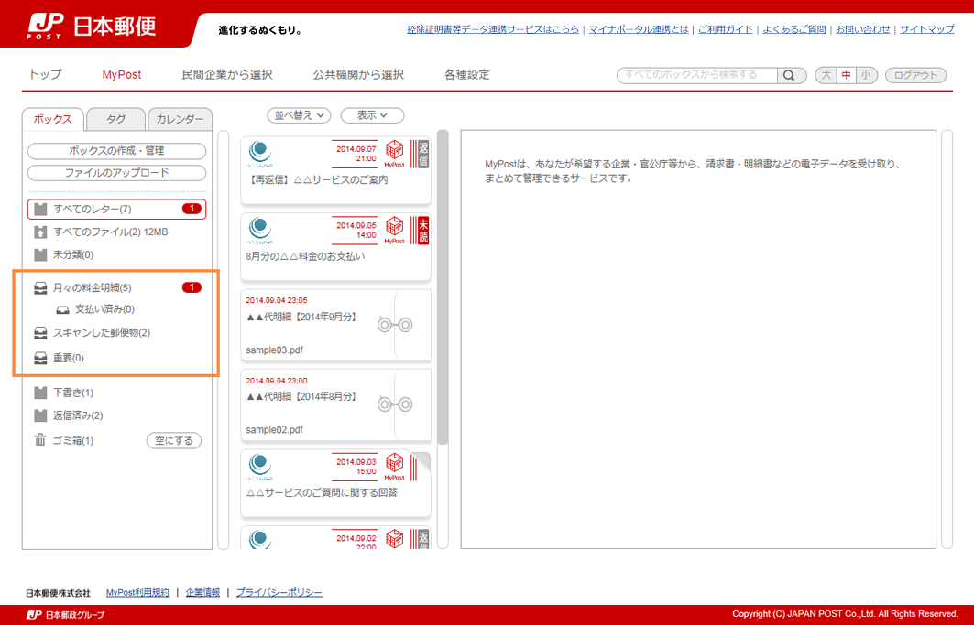Click the tray icon beside 月々の料金明細(5)

point(40,288)
